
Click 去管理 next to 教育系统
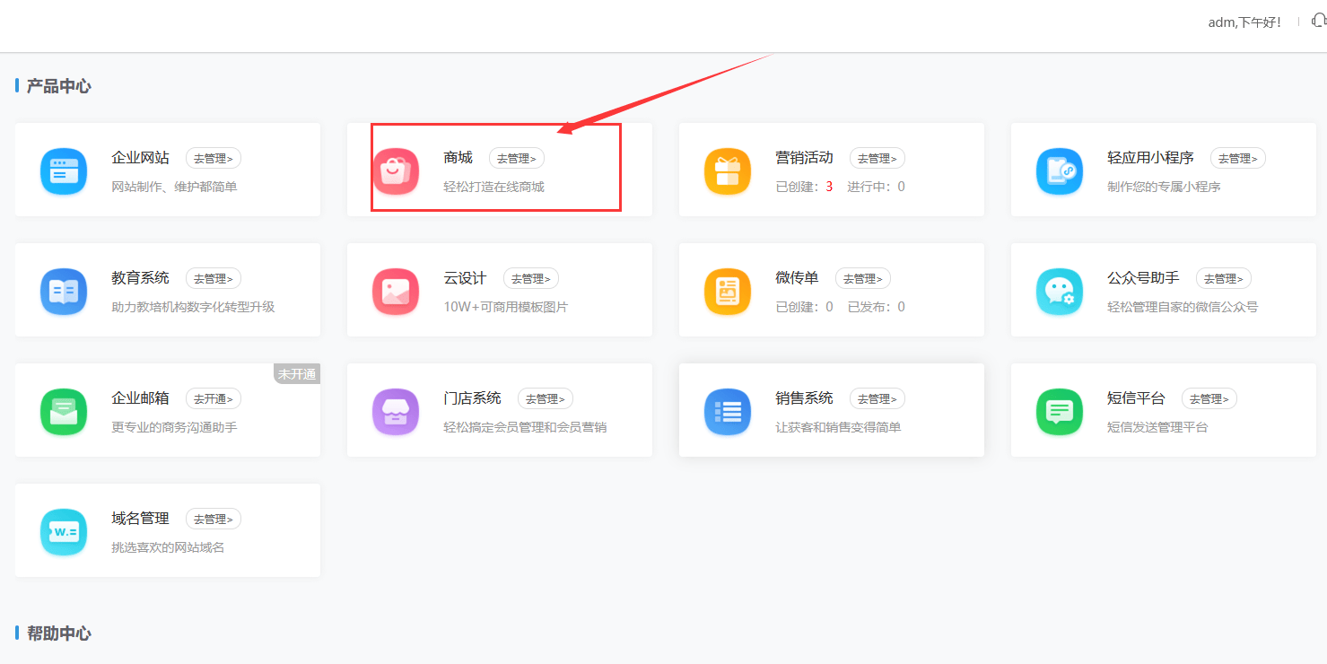214,278
